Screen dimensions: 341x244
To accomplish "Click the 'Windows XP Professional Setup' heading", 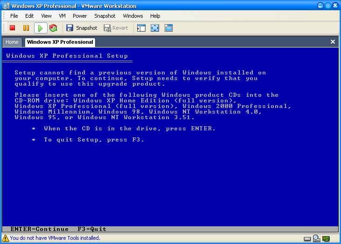I will (67, 56).
